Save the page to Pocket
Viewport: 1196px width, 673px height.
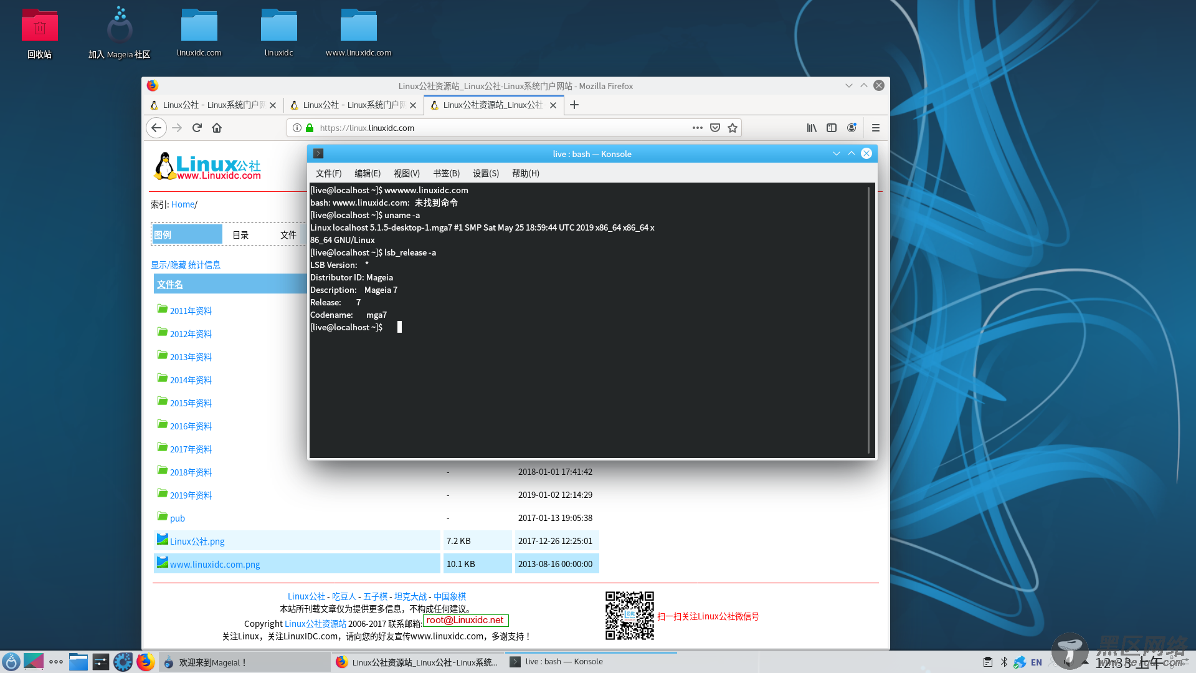pyautogui.click(x=715, y=128)
